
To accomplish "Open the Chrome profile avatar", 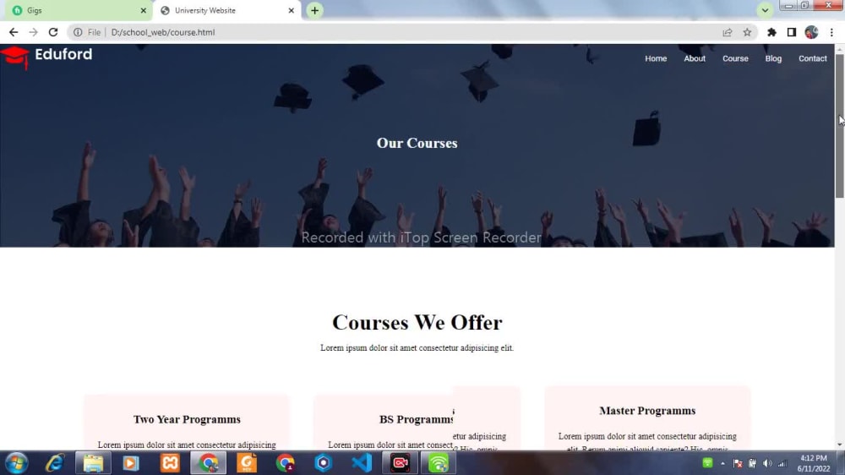I will point(811,32).
